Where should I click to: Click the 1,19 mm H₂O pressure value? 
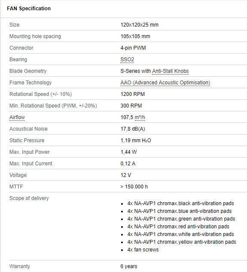[136, 140]
